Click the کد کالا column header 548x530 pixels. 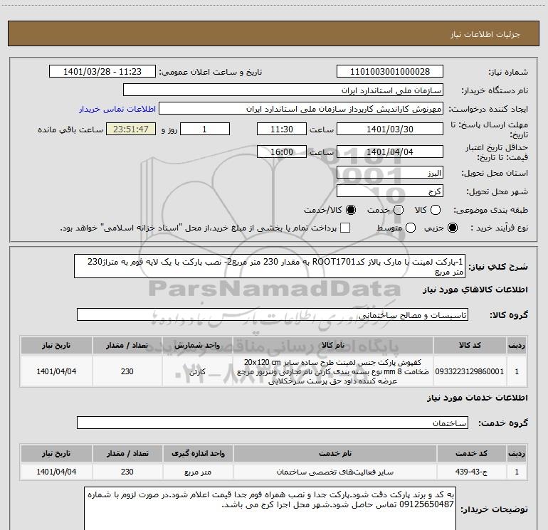(x=470, y=345)
